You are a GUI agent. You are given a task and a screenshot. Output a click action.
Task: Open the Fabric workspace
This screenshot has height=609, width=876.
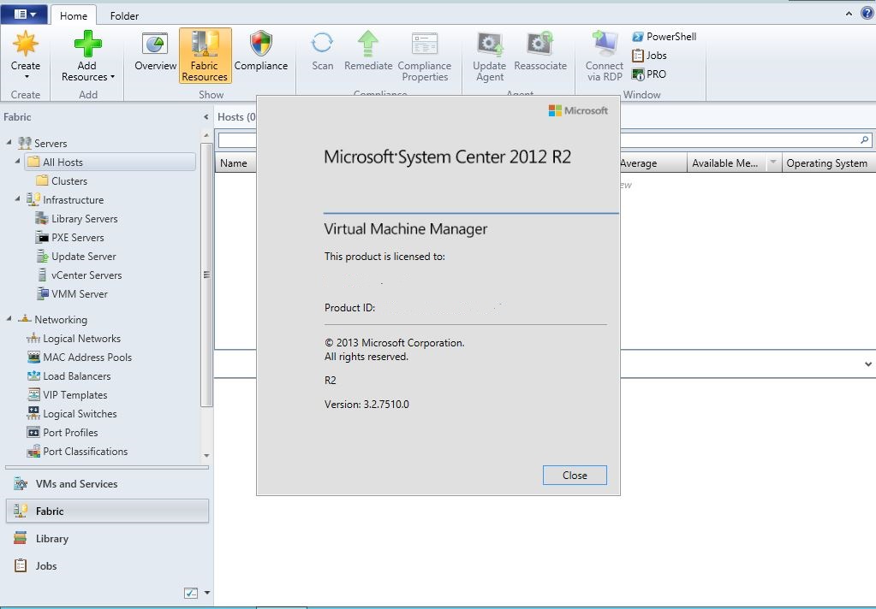coord(107,511)
